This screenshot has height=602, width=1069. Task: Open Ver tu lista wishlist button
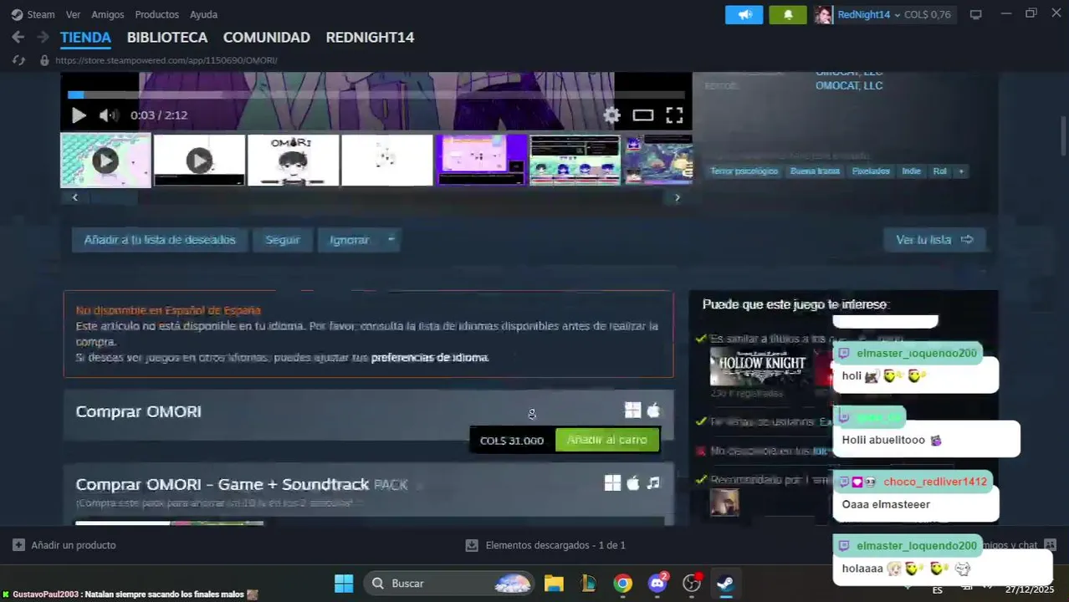pyautogui.click(x=934, y=240)
